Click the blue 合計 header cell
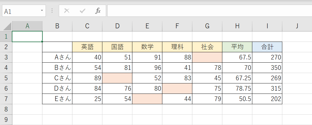312x125 pixels. tap(267, 47)
